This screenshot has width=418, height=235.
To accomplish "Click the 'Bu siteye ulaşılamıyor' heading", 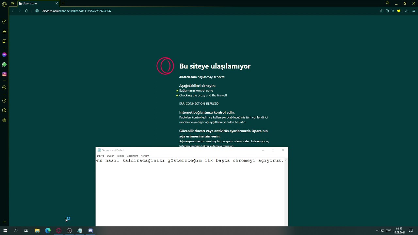I will tap(215, 66).
